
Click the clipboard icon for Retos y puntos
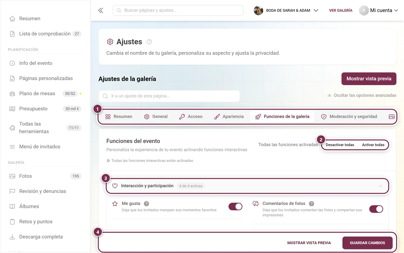point(12,222)
